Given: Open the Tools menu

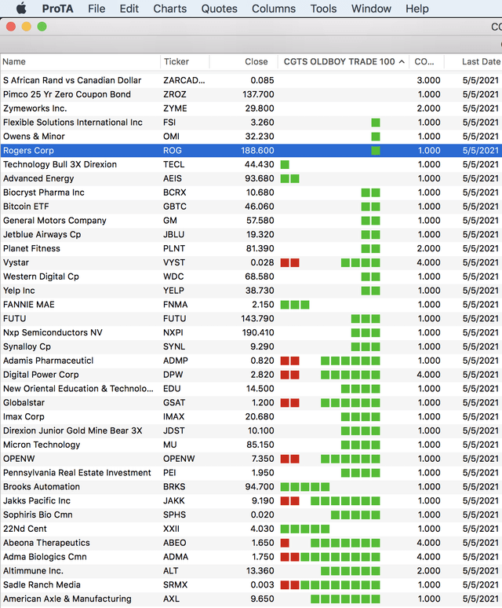Looking at the screenshot, I should click(x=324, y=9).
